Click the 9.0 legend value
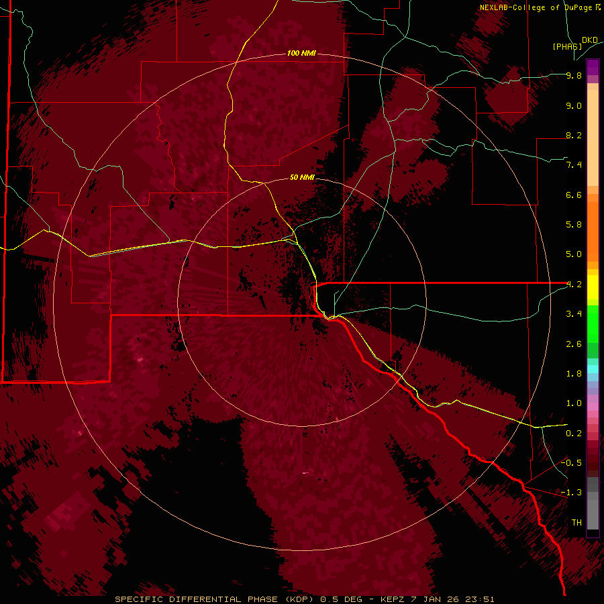Image resolution: width=604 pixels, height=604 pixels. pyautogui.click(x=574, y=105)
